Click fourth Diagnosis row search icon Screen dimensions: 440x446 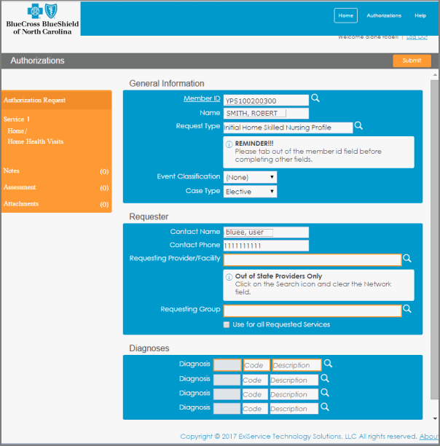(326, 407)
